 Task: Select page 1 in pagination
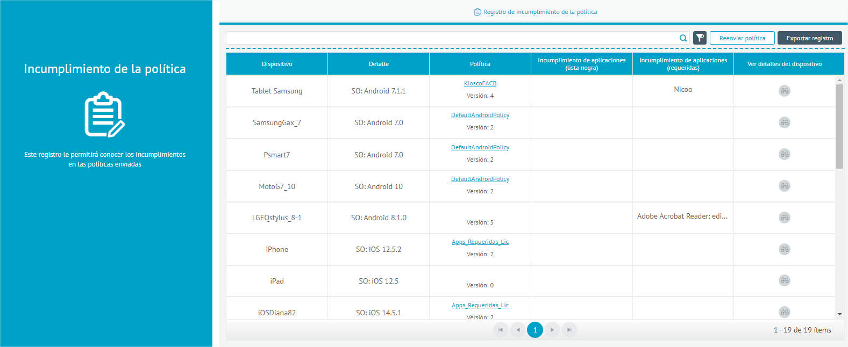(x=535, y=330)
